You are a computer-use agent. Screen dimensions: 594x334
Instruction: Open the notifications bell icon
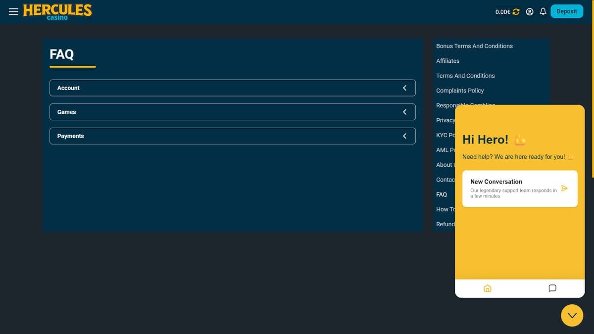coord(543,11)
